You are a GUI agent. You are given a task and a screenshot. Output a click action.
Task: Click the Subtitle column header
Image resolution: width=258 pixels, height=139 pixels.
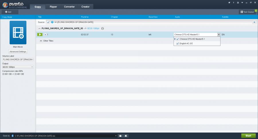[225, 17]
